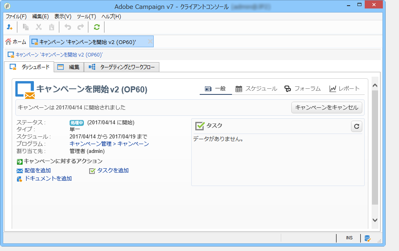Screen dimensions: 399x251
Task: Switch to the ダッシュボード tab
Action: coord(29,67)
